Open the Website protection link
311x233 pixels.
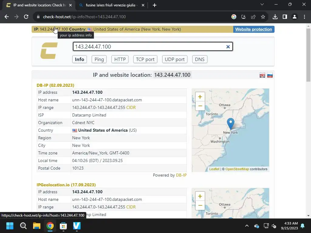pos(254,29)
